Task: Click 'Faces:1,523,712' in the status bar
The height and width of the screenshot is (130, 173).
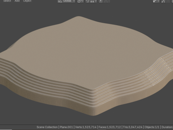Action: (x=110, y=127)
